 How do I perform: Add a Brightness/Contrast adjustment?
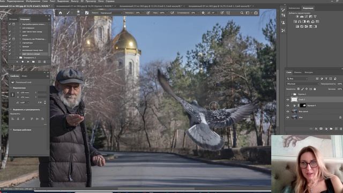tap(297, 17)
